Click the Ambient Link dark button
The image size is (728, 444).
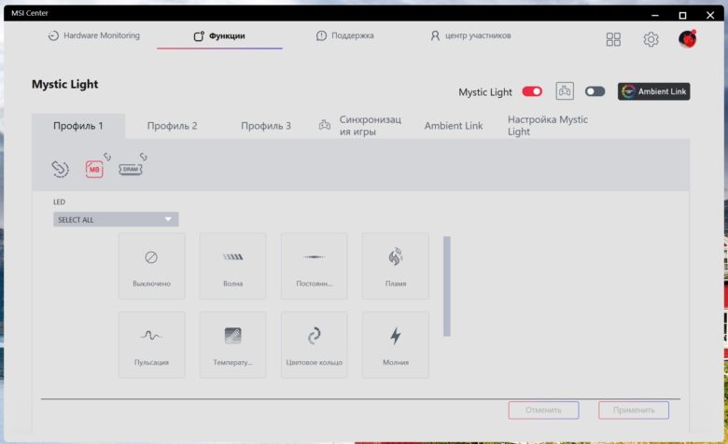point(653,91)
